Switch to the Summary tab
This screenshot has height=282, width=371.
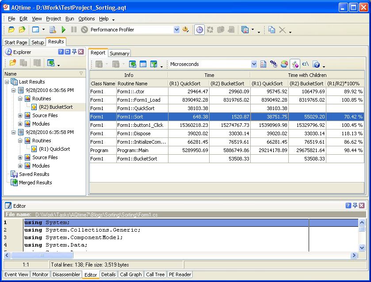(119, 53)
